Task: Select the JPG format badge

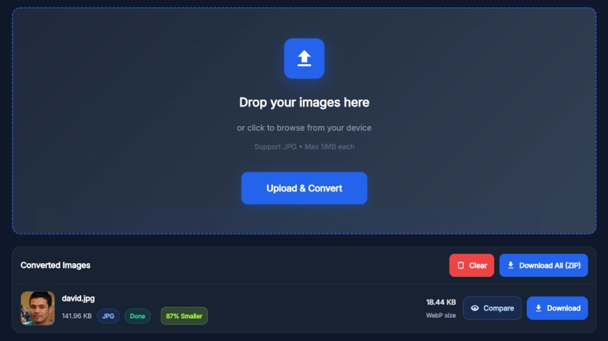Action: coord(108,316)
